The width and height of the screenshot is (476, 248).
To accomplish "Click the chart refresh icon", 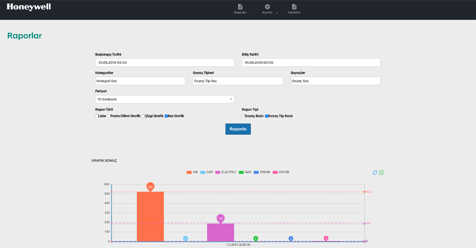I will (x=375, y=173).
